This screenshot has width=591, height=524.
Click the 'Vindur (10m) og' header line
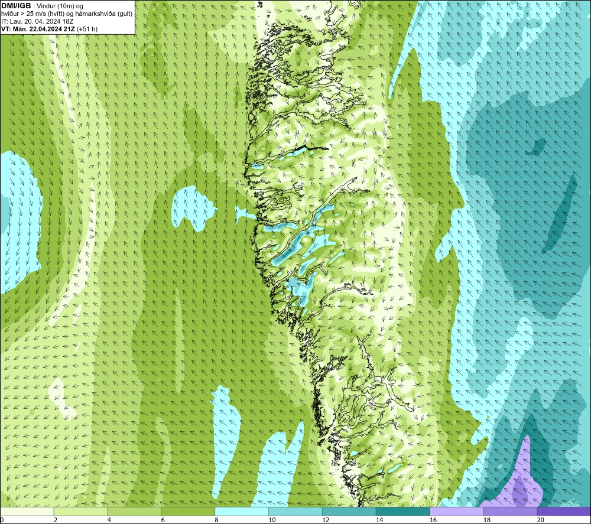[x=60, y=6]
